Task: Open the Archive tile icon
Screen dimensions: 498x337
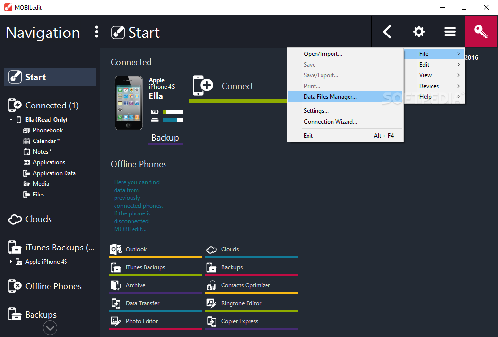Action: pyautogui.click(x=116, y=285)
